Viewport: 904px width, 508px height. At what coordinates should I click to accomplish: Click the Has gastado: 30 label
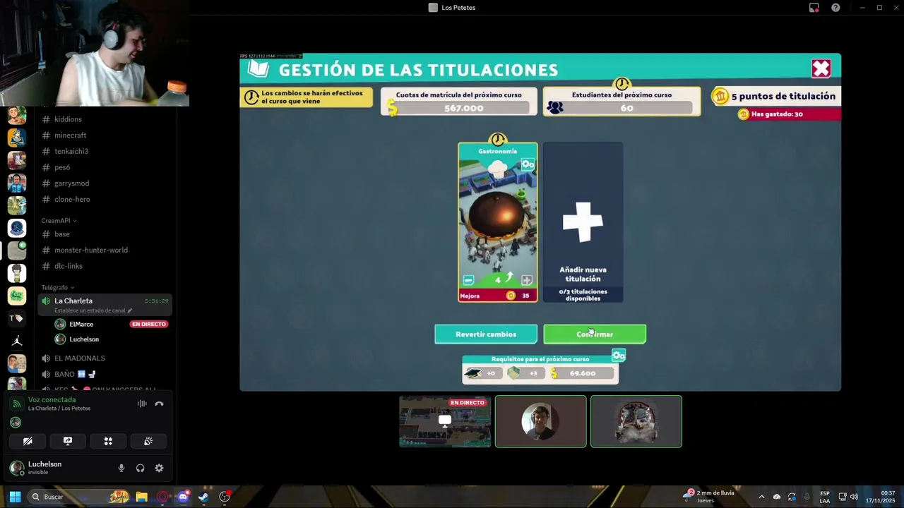(x=777, y=114)
